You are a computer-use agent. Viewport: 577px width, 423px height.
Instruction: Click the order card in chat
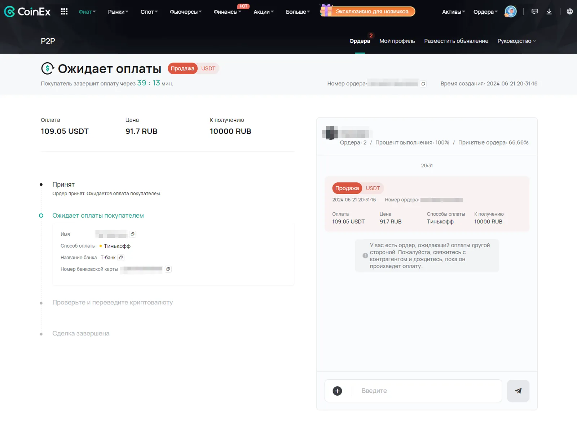click(427, 204)
